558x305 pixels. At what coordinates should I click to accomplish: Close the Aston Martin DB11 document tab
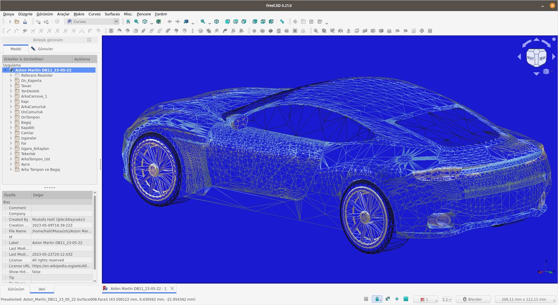pos(173,288)
